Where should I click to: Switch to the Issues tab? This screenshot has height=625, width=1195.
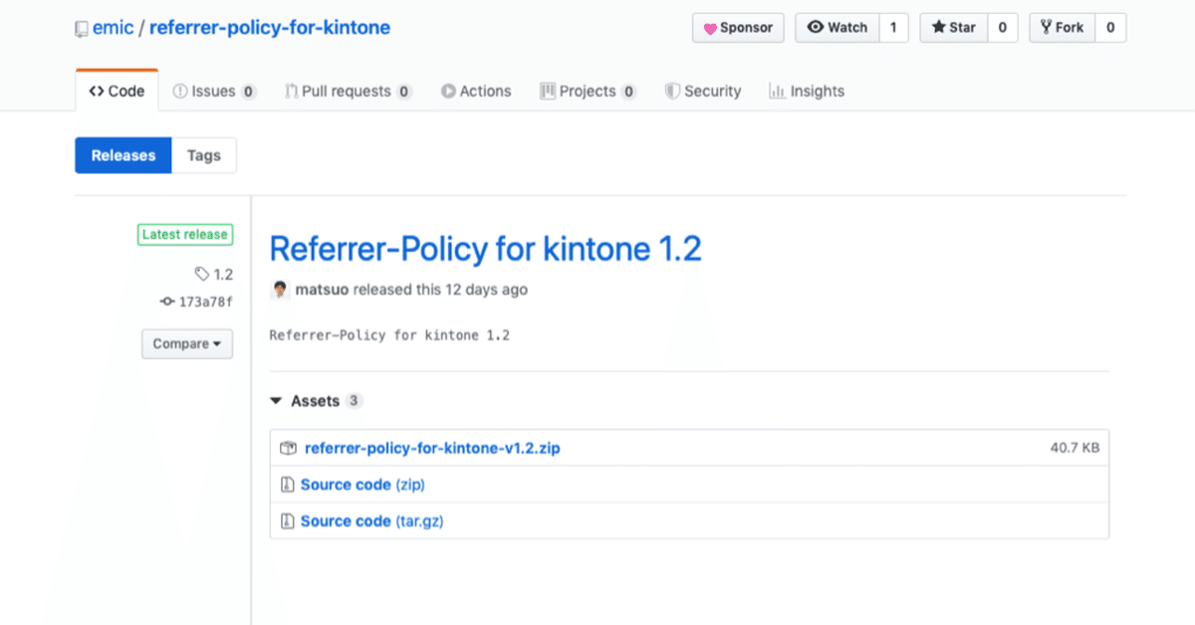(x=214, y=91)
